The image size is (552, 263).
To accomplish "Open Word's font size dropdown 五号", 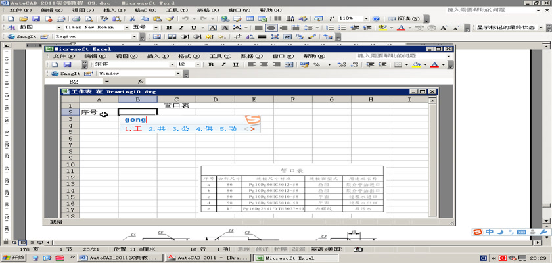I will [155, 28].
